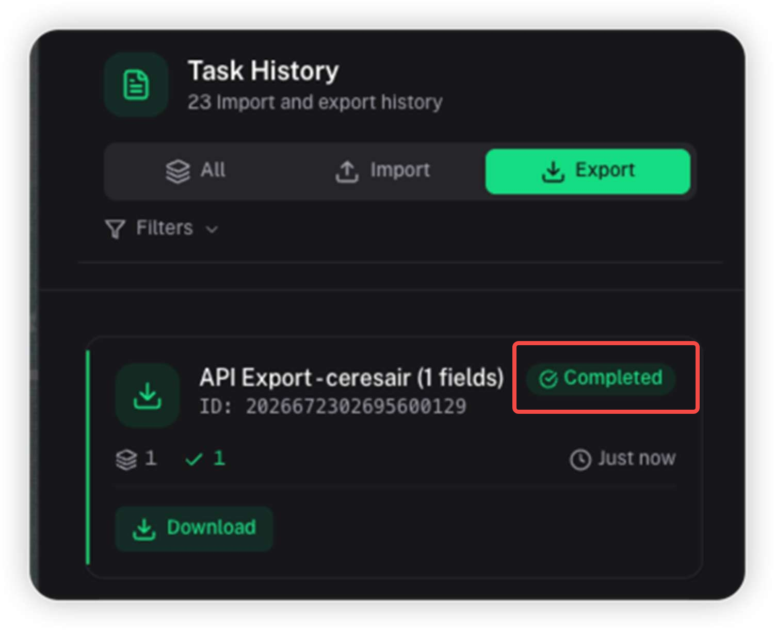
Task: Click the green success checkmark count
Action: (x=205, y=459)
